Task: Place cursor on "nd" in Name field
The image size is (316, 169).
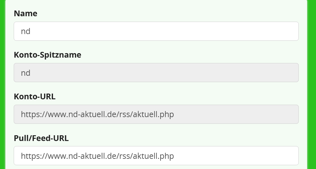Action: coord(26,31)
